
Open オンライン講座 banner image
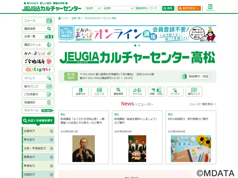click(x=137, y=34)
